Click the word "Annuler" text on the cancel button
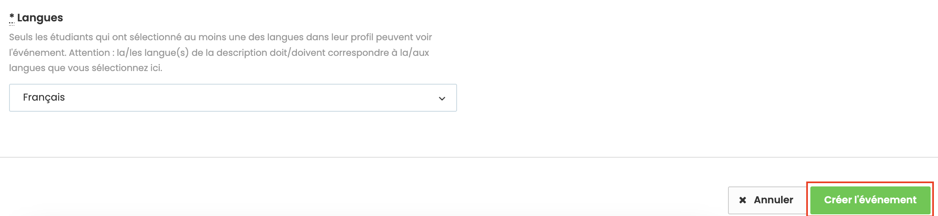 [x=773, y=200]
